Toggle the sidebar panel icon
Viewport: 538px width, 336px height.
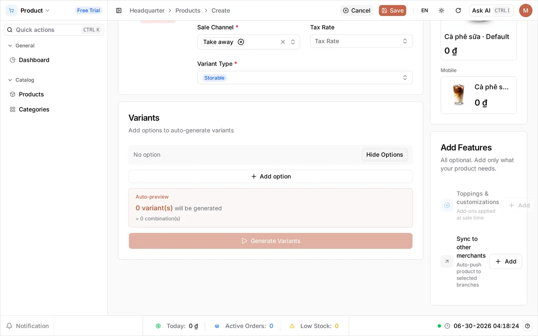119,10
